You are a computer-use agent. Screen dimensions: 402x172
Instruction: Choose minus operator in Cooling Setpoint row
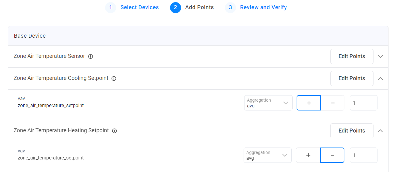[x=332, y=103]
